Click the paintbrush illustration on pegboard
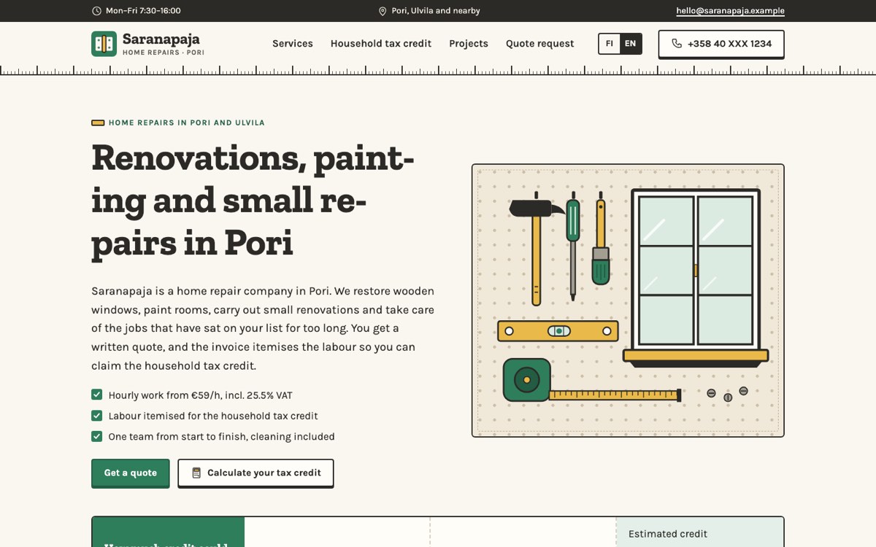The image size is (876, 547). click(x=601, y=238)
